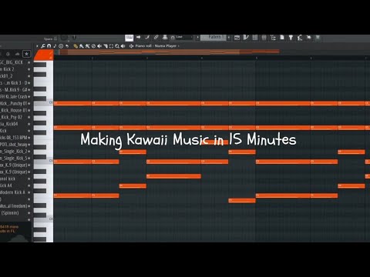Open the Channel rack grid icon

click(x=255, y=38)
